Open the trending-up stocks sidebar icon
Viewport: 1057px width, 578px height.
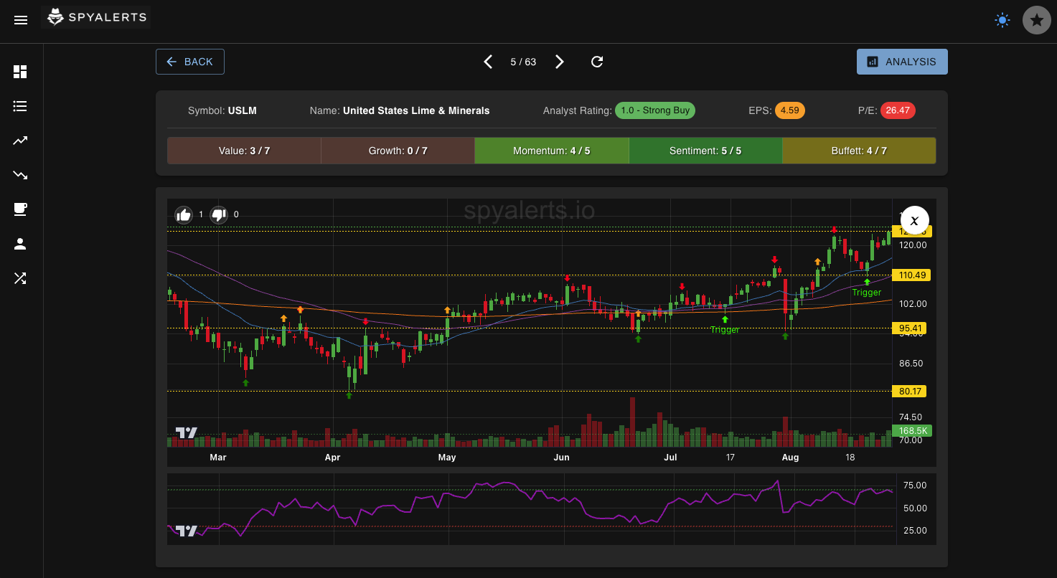coord(20,141)
